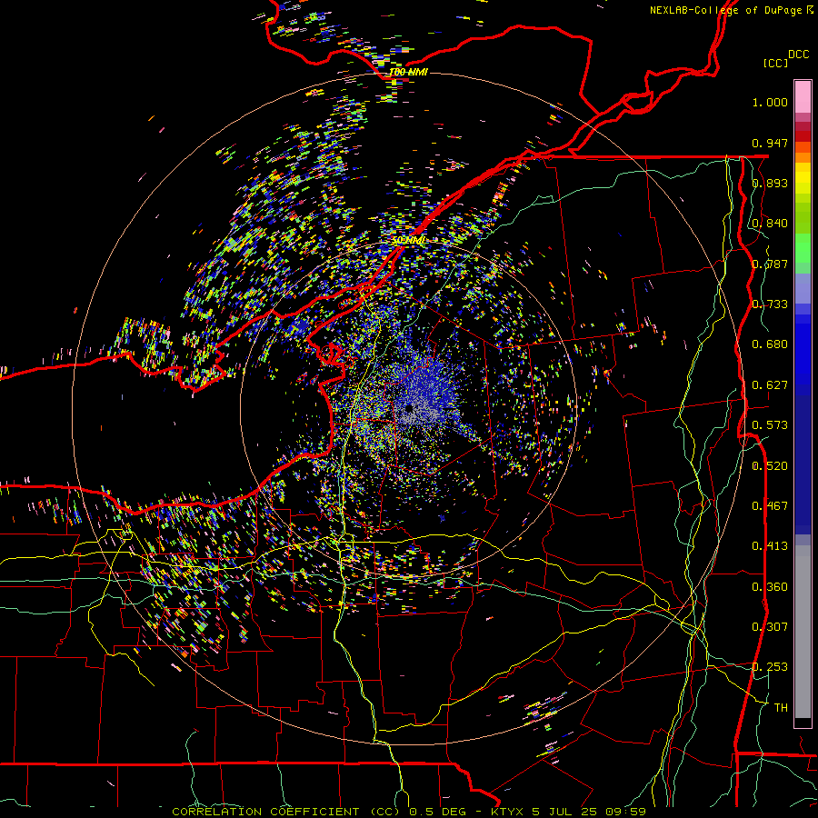This screenshot has height=818, width=818.
Task: Click the TH threshold label on legend
Action: pyautogui.click(x=781, y=708)
